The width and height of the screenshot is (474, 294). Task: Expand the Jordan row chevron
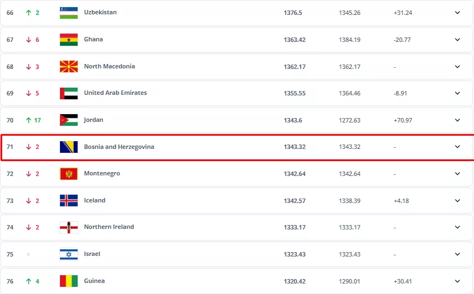[457, 120]
